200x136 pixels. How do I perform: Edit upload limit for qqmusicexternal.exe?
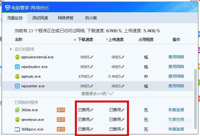[x=123, y=57]
